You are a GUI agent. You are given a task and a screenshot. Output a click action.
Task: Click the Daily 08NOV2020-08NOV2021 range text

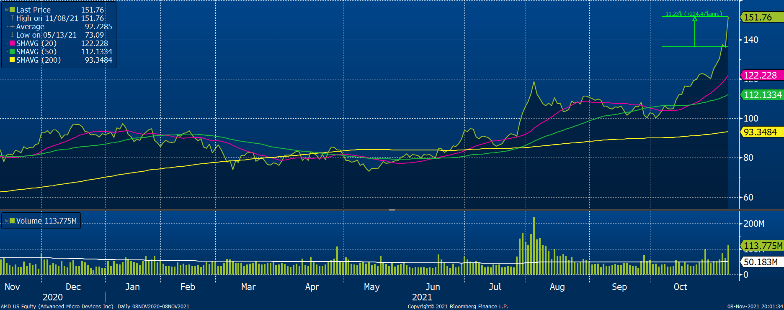click(x=153, y=307)
